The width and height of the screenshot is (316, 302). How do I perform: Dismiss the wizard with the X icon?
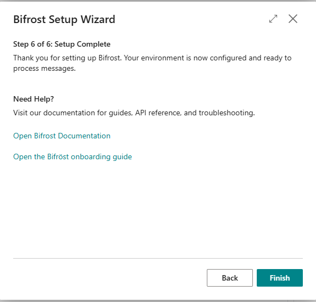pyautogui.click(x=292, y=19)
